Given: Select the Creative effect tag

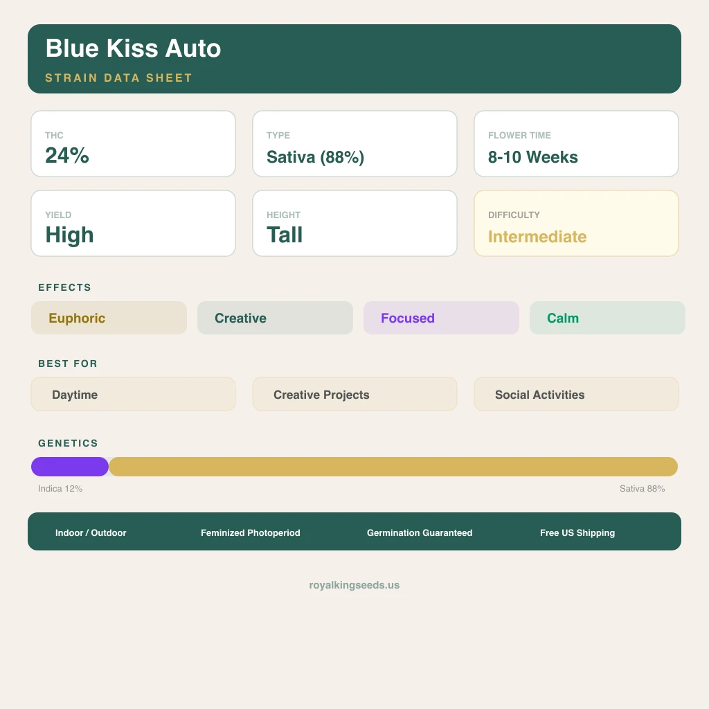Looking at the screenshot, I should 275,318.
